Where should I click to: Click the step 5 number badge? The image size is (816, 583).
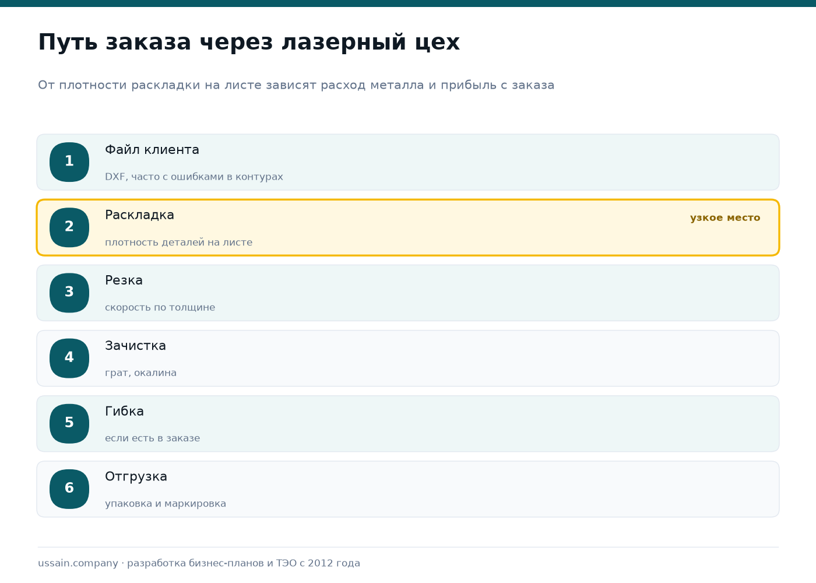pyautogui.click(x=69, y=423)
